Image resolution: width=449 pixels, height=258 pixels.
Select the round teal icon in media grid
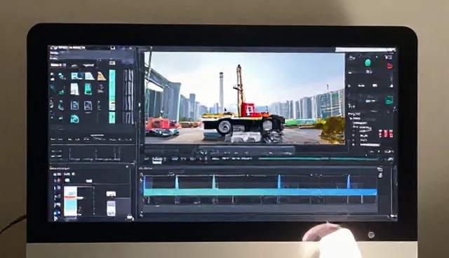[74, 118]
